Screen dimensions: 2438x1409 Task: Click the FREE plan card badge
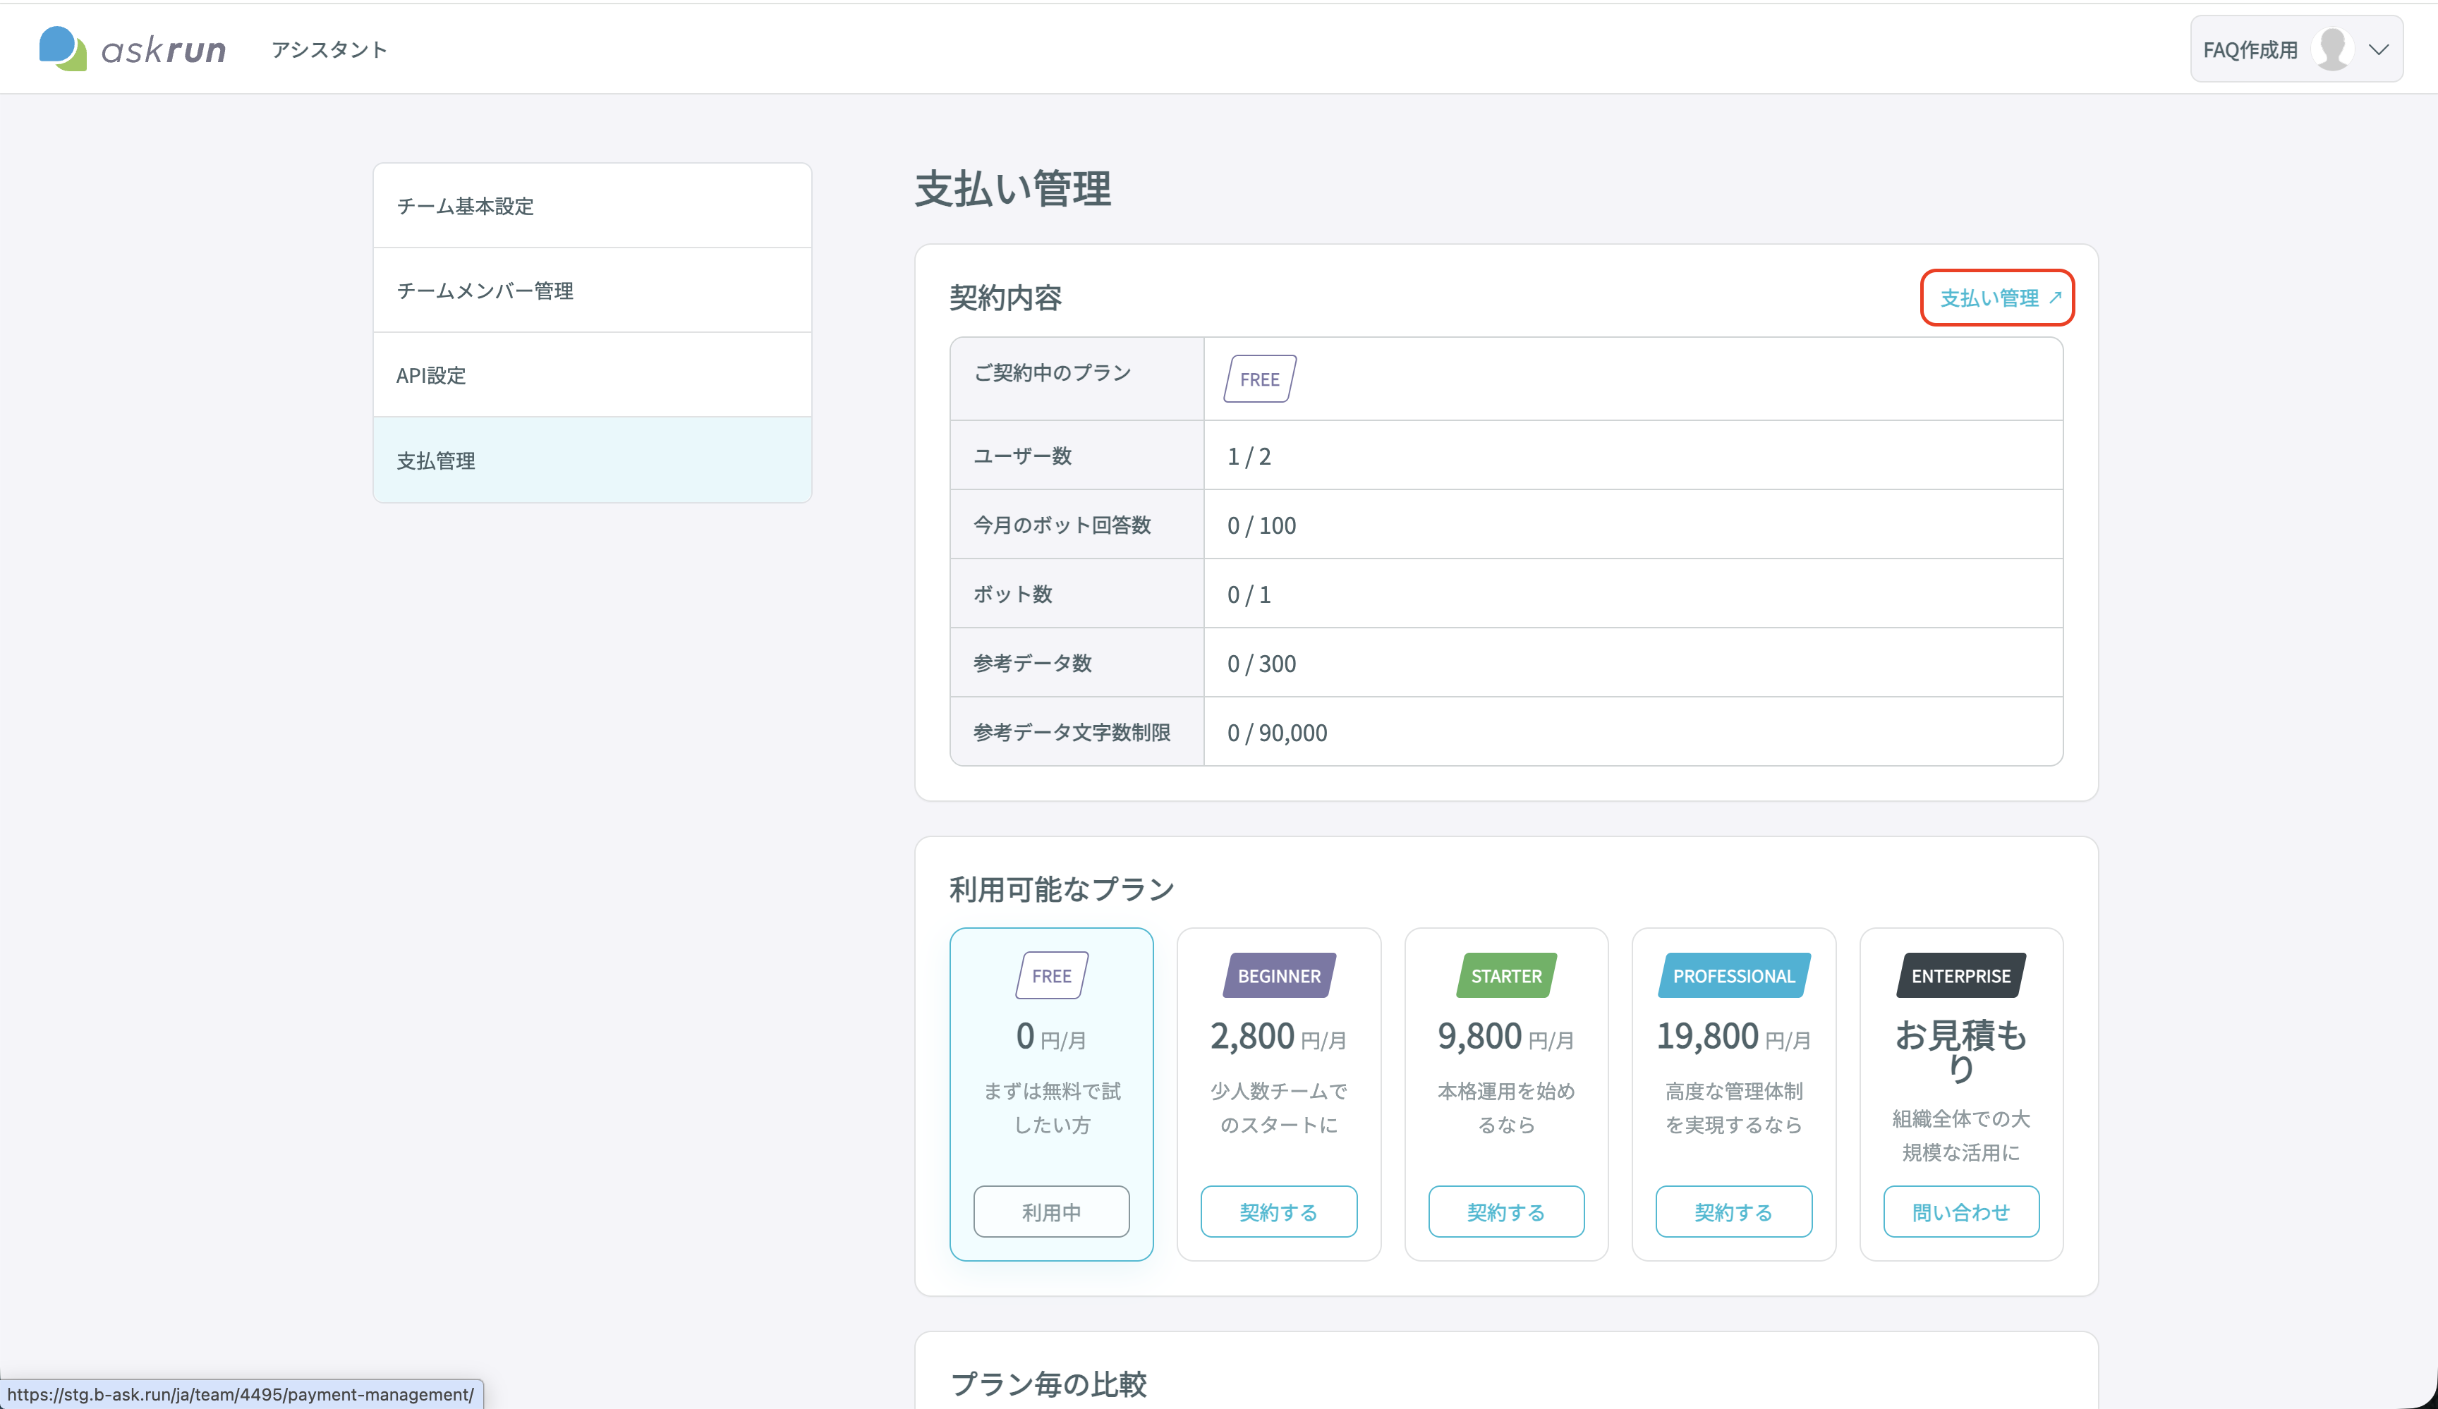(x=1052, y=976)
